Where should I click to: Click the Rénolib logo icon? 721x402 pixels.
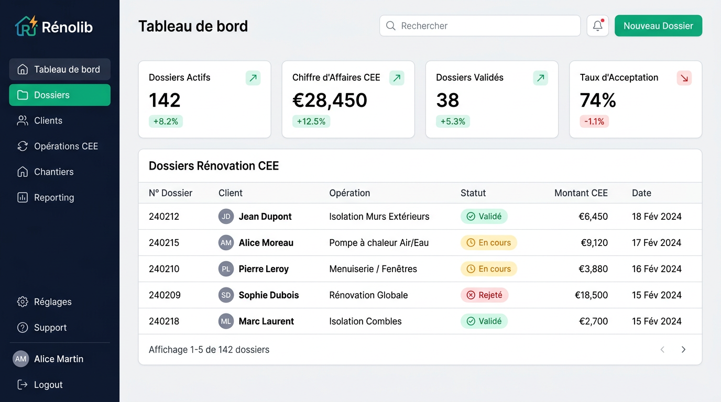(26, 26)
